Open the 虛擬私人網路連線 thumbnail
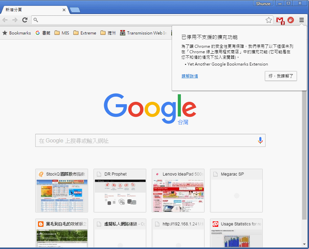Screen dimensions: 309x249 click(120, 233)
